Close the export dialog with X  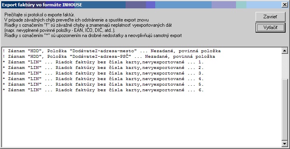click(285, 5)
